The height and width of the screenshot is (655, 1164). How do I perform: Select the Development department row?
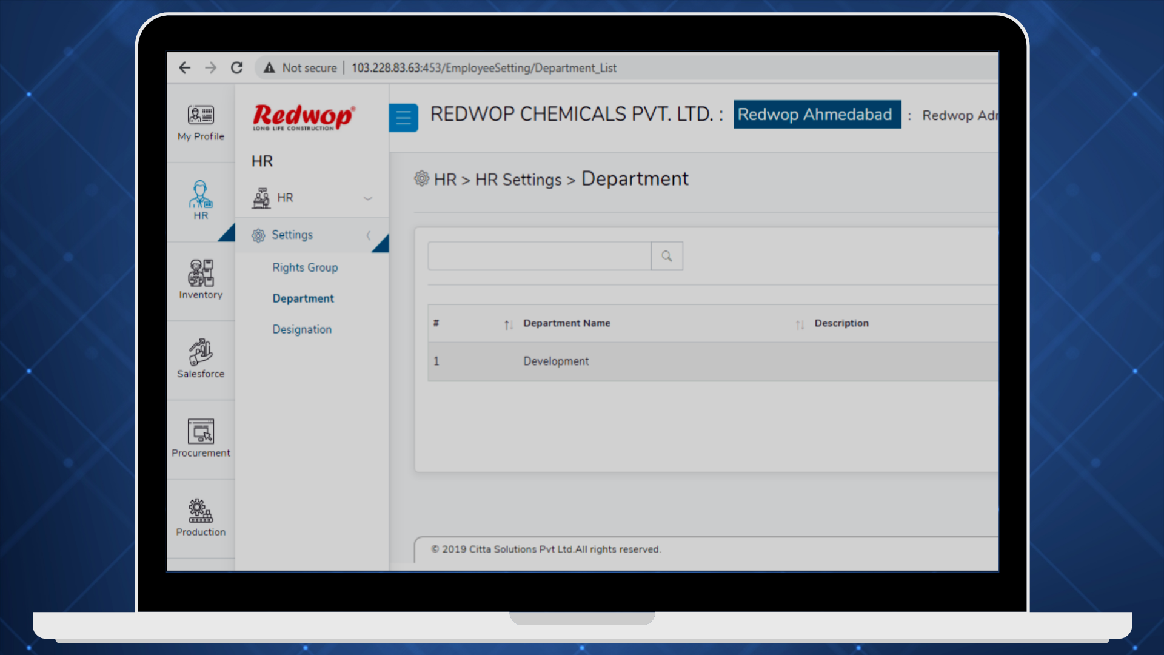tap(713, 361)
